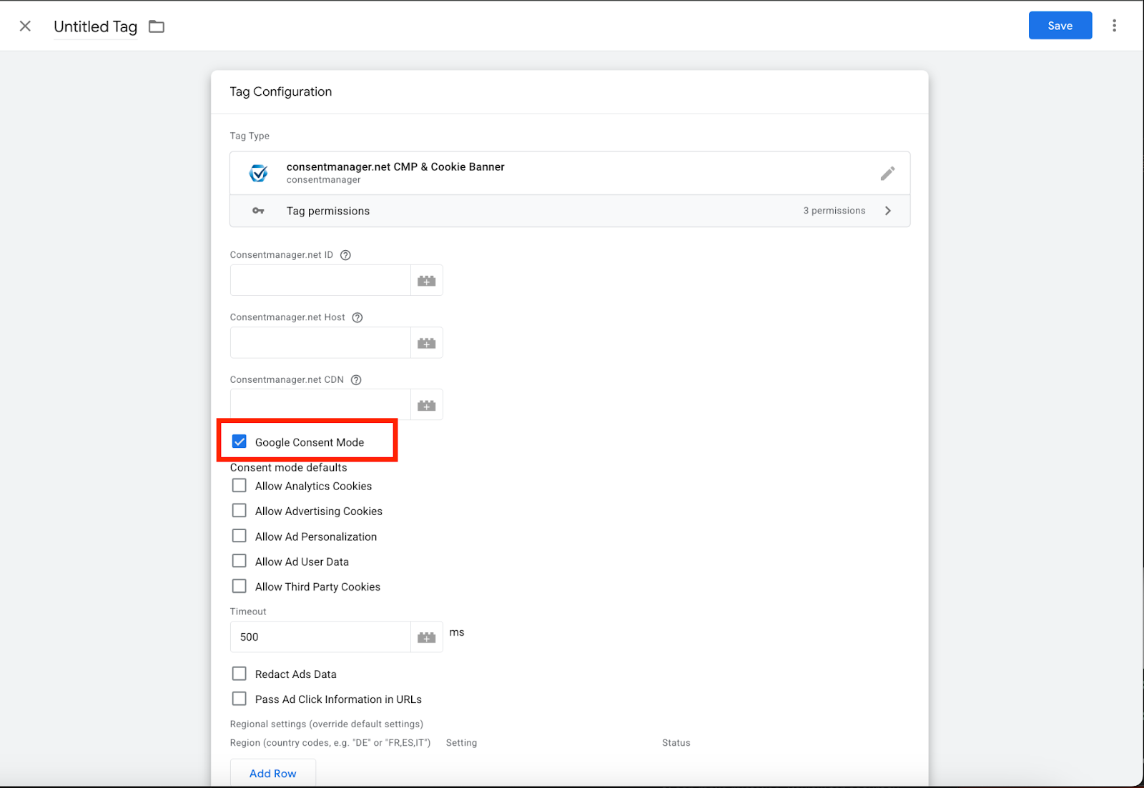Enable Allow Advertising Cookies
The height and width of the screenshot is (788, 1144).
(x=240, y=511)
